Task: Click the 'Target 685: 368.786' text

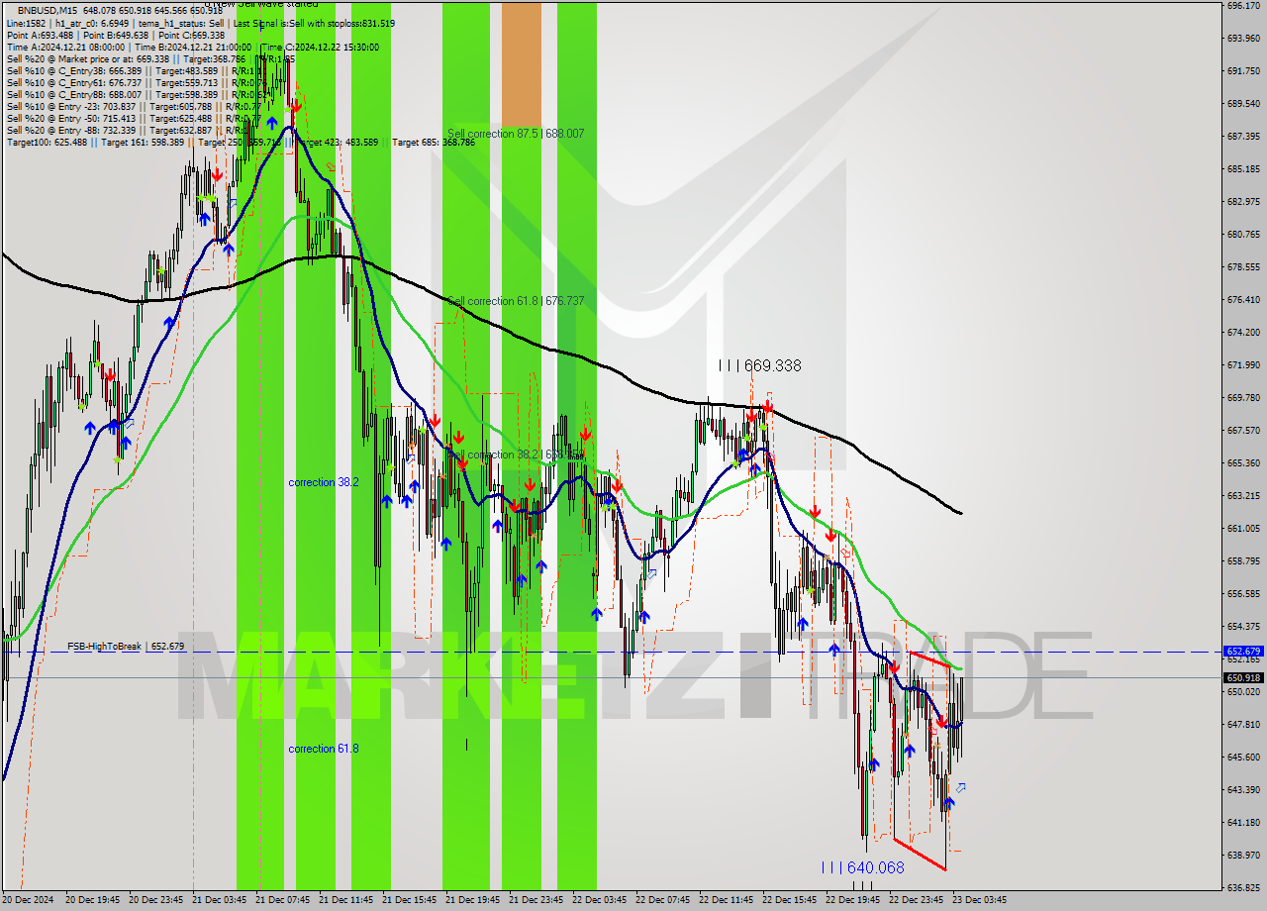Action: click(x=434, y=143)
